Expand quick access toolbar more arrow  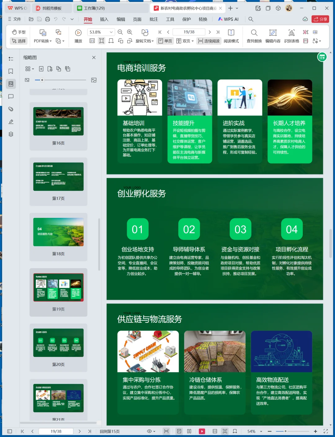point(72,19)
